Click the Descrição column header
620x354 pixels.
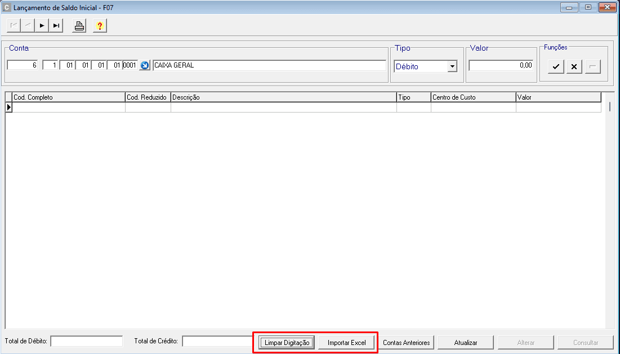[x=283, y=97]
